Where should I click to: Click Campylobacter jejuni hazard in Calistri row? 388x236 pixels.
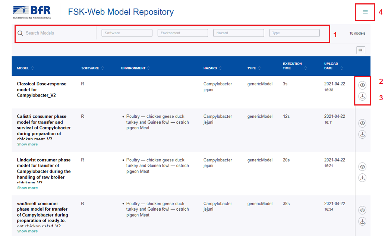(x=218, y=119)
